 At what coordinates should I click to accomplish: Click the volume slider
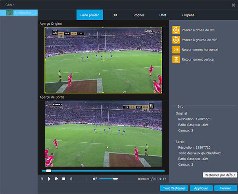coord(108,179)
